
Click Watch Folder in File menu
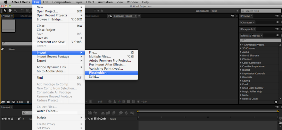point(47,111)
